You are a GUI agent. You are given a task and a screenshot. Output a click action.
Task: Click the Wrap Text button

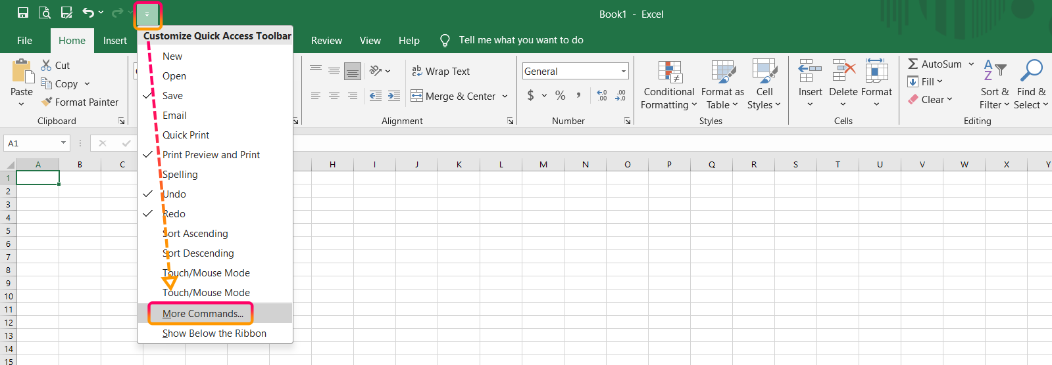(441, 71)
